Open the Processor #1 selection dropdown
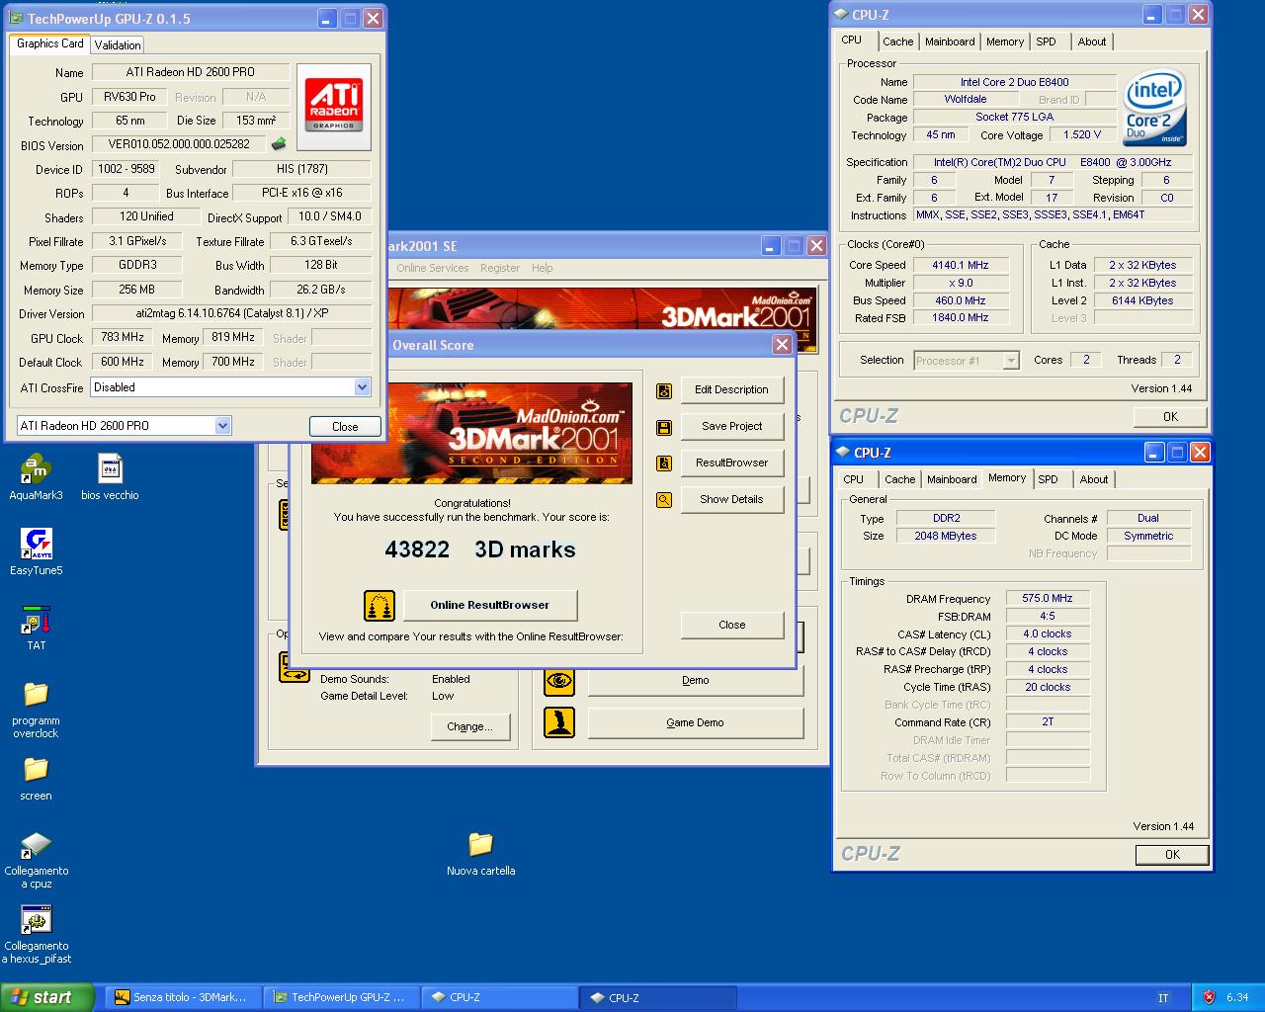 [1010, 361]
